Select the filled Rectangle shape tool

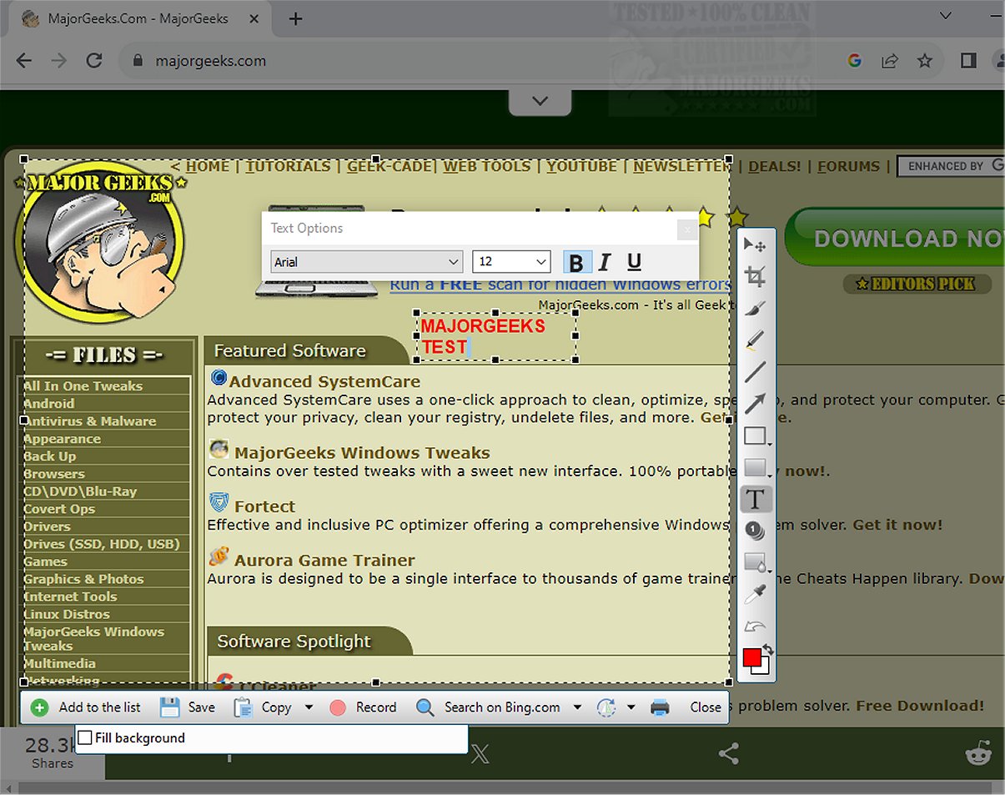[x=756, y=467]
